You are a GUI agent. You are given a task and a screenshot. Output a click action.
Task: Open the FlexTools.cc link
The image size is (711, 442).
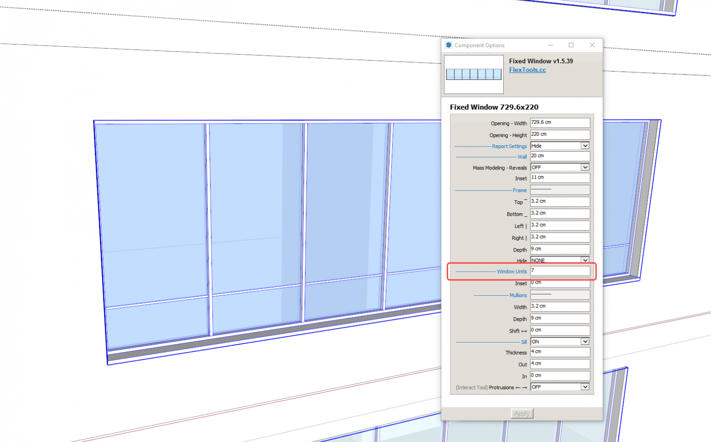527,70
